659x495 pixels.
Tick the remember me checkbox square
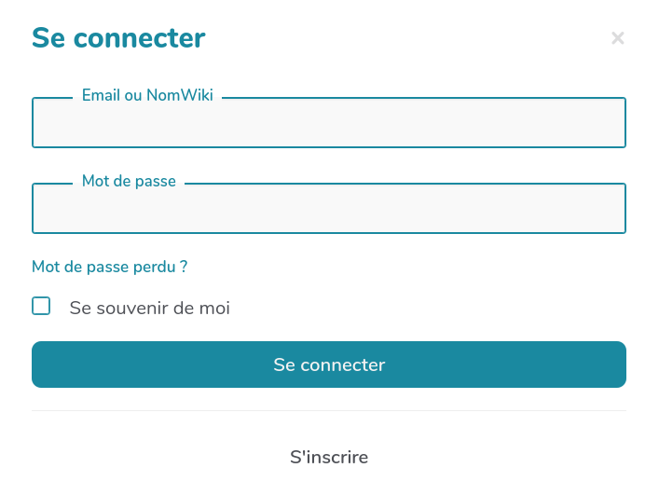tap(41, 306)
